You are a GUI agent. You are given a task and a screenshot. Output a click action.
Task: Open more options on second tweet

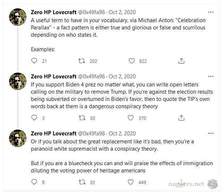point(211,77)
